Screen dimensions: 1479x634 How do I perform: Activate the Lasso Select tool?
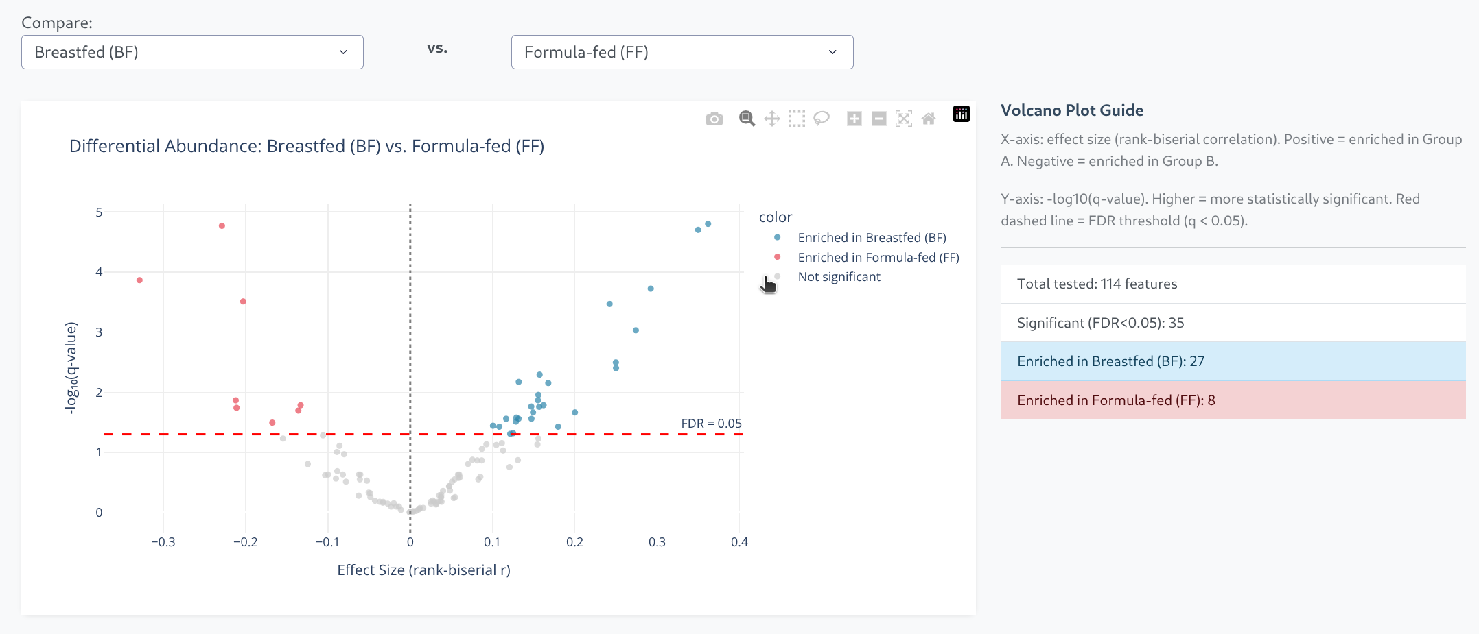click(x=822, y=118)
